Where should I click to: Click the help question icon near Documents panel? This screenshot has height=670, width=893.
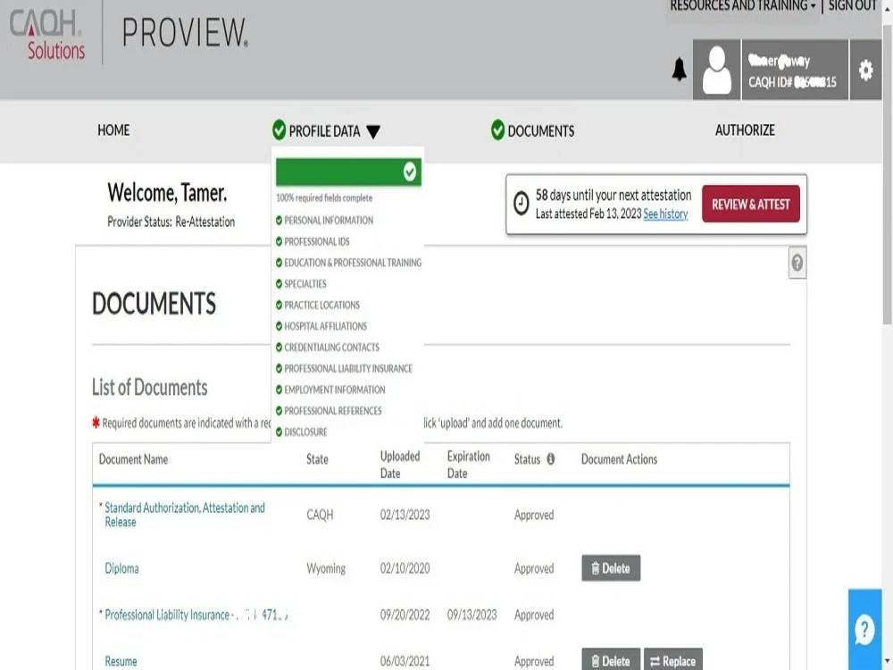pos(797,263)
